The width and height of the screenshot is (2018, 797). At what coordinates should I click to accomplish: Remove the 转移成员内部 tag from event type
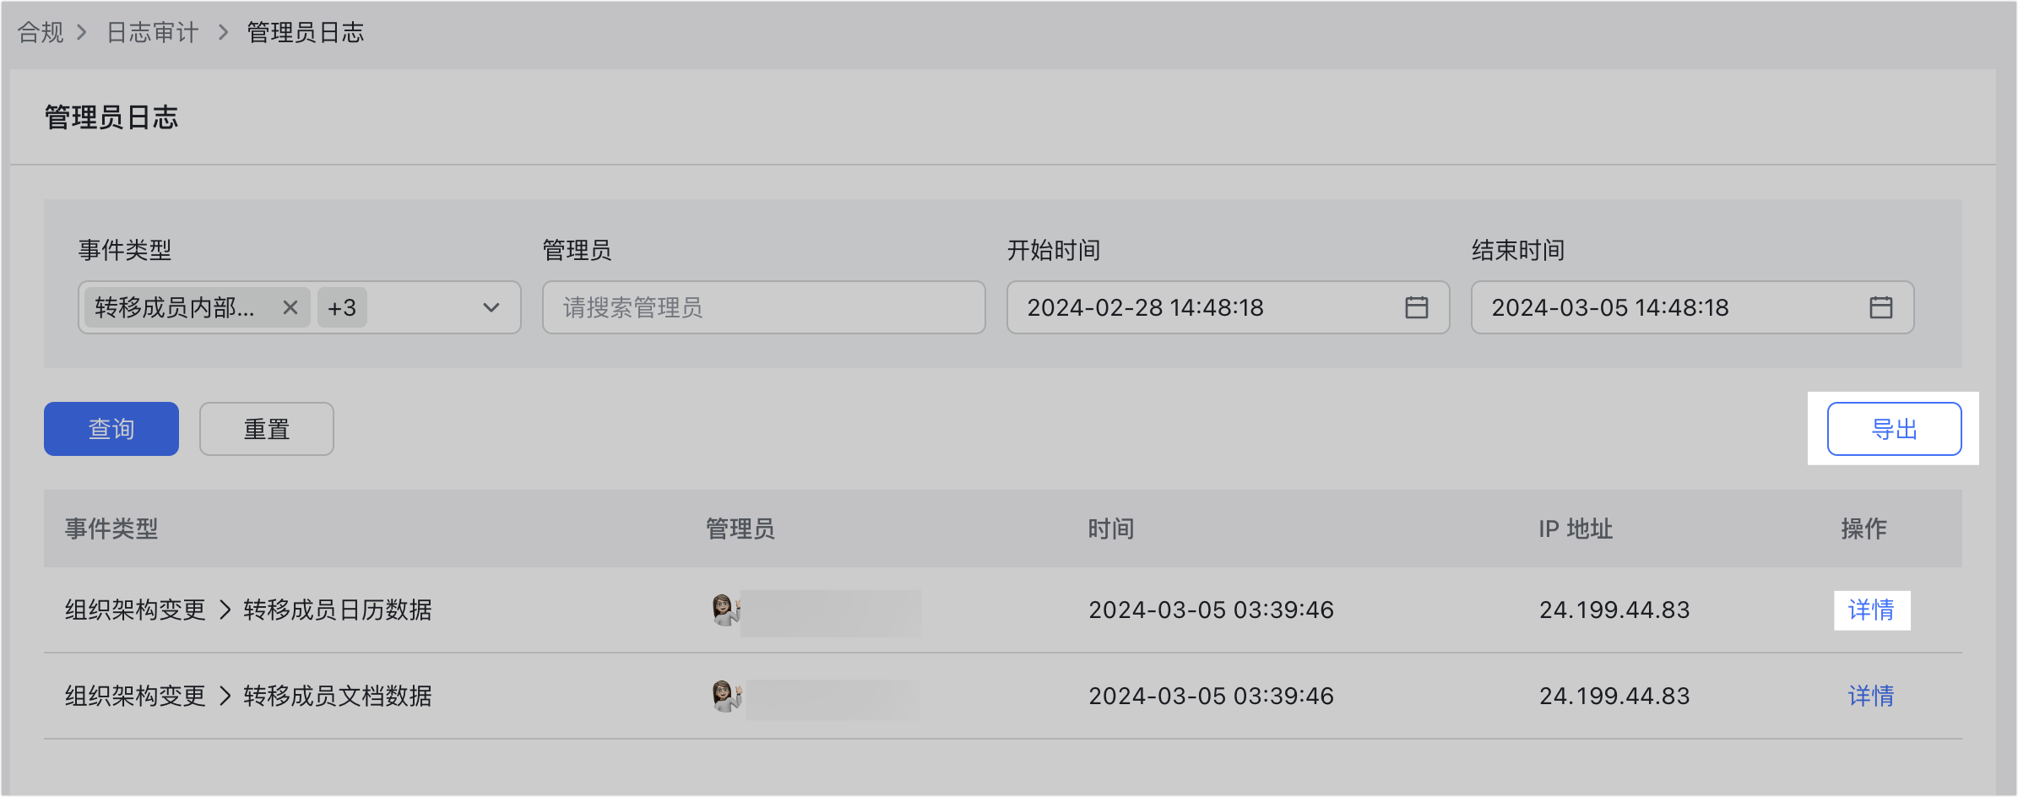(x=290, y=307)
